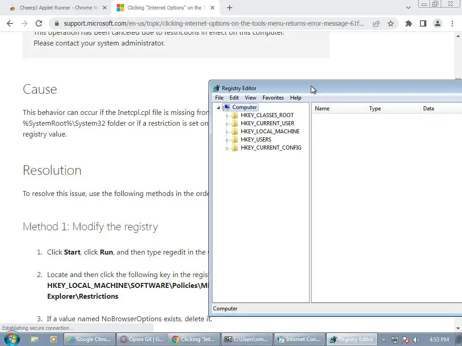Click the HKEY_CLASSES_ROOT folder icon
This screenshot has height=346, width=462.
[x=235, y=115]
